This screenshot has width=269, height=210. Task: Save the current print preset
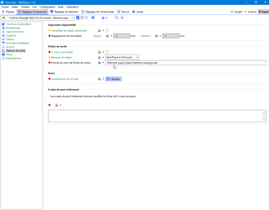tap(78, 18)
